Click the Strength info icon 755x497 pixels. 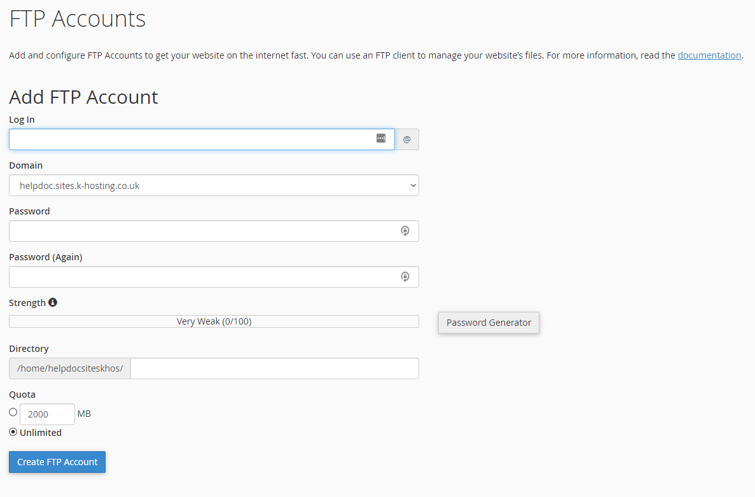(53, 302)
